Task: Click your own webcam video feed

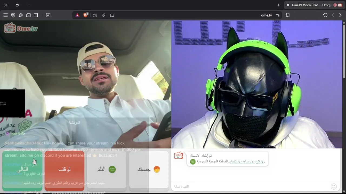Action: coord(257,84)
